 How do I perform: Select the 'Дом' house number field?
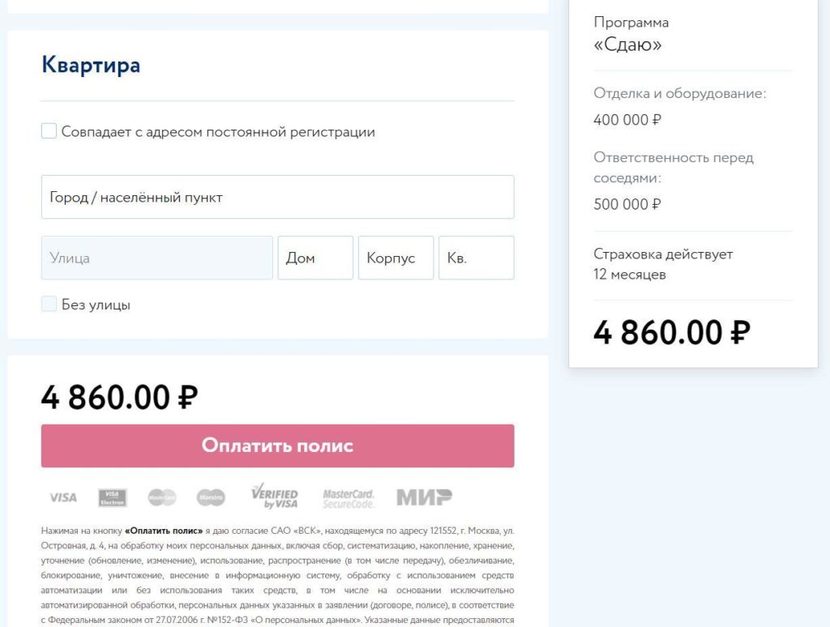315,258
